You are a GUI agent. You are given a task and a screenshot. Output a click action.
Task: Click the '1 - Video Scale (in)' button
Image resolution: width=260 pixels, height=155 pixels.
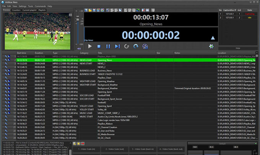tap(86, 149)
